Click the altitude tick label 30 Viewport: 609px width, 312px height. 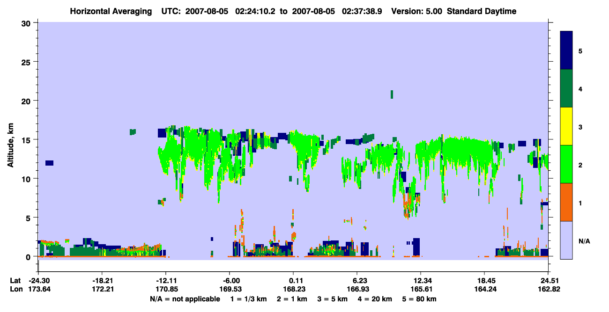27,22
